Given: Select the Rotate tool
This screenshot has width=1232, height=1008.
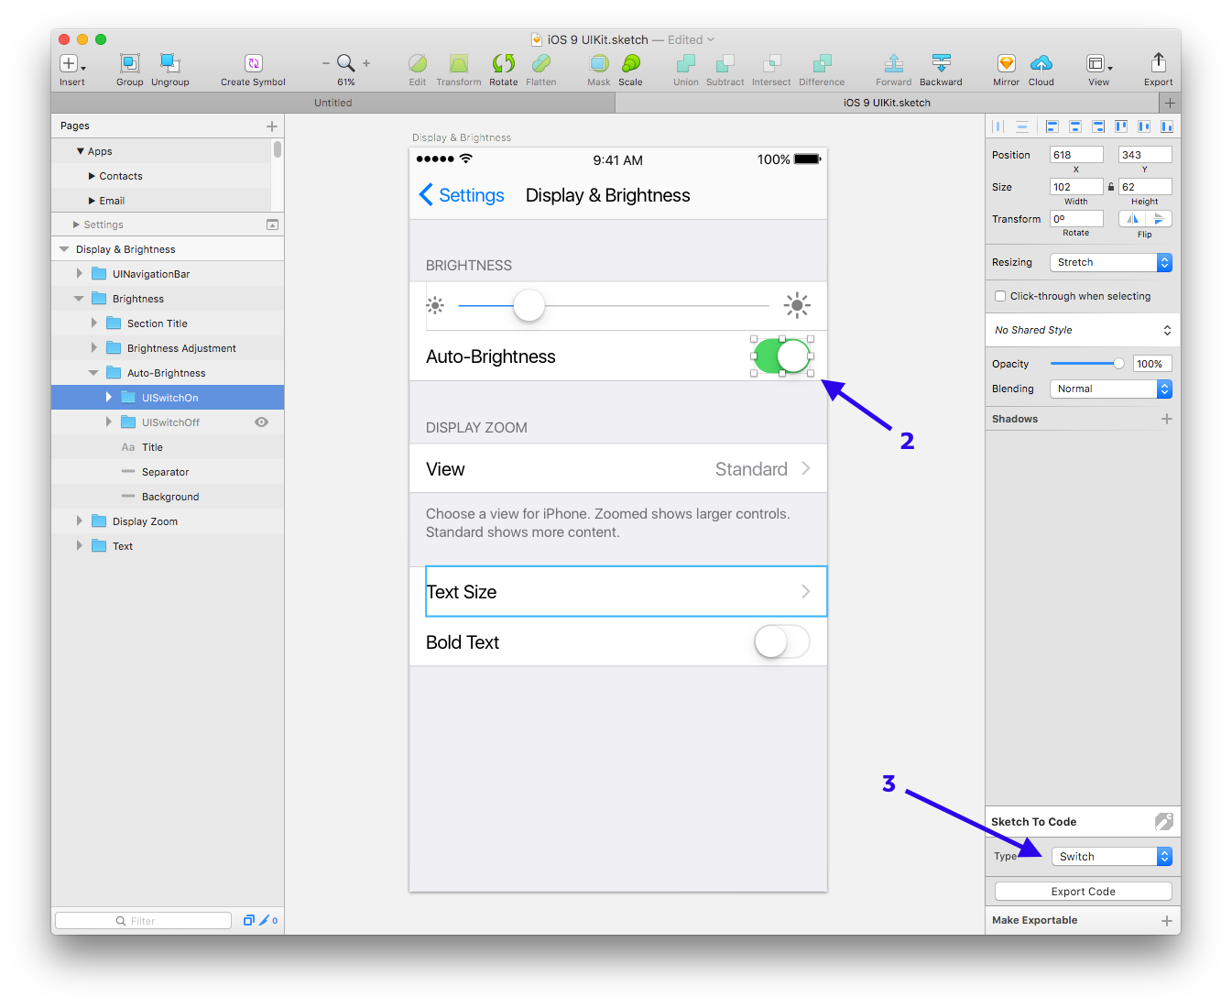Looking at the screenshot, I should tap(503, 64).
